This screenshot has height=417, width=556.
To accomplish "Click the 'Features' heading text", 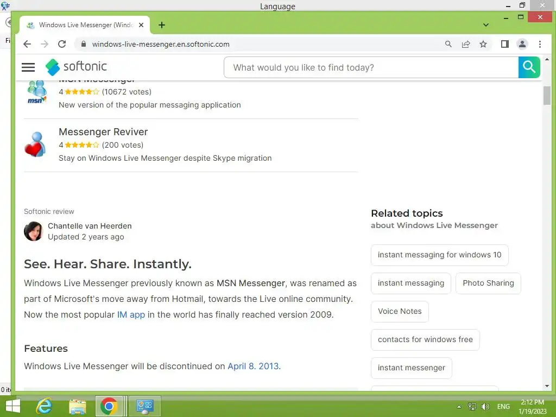I will tap(46, 348).
